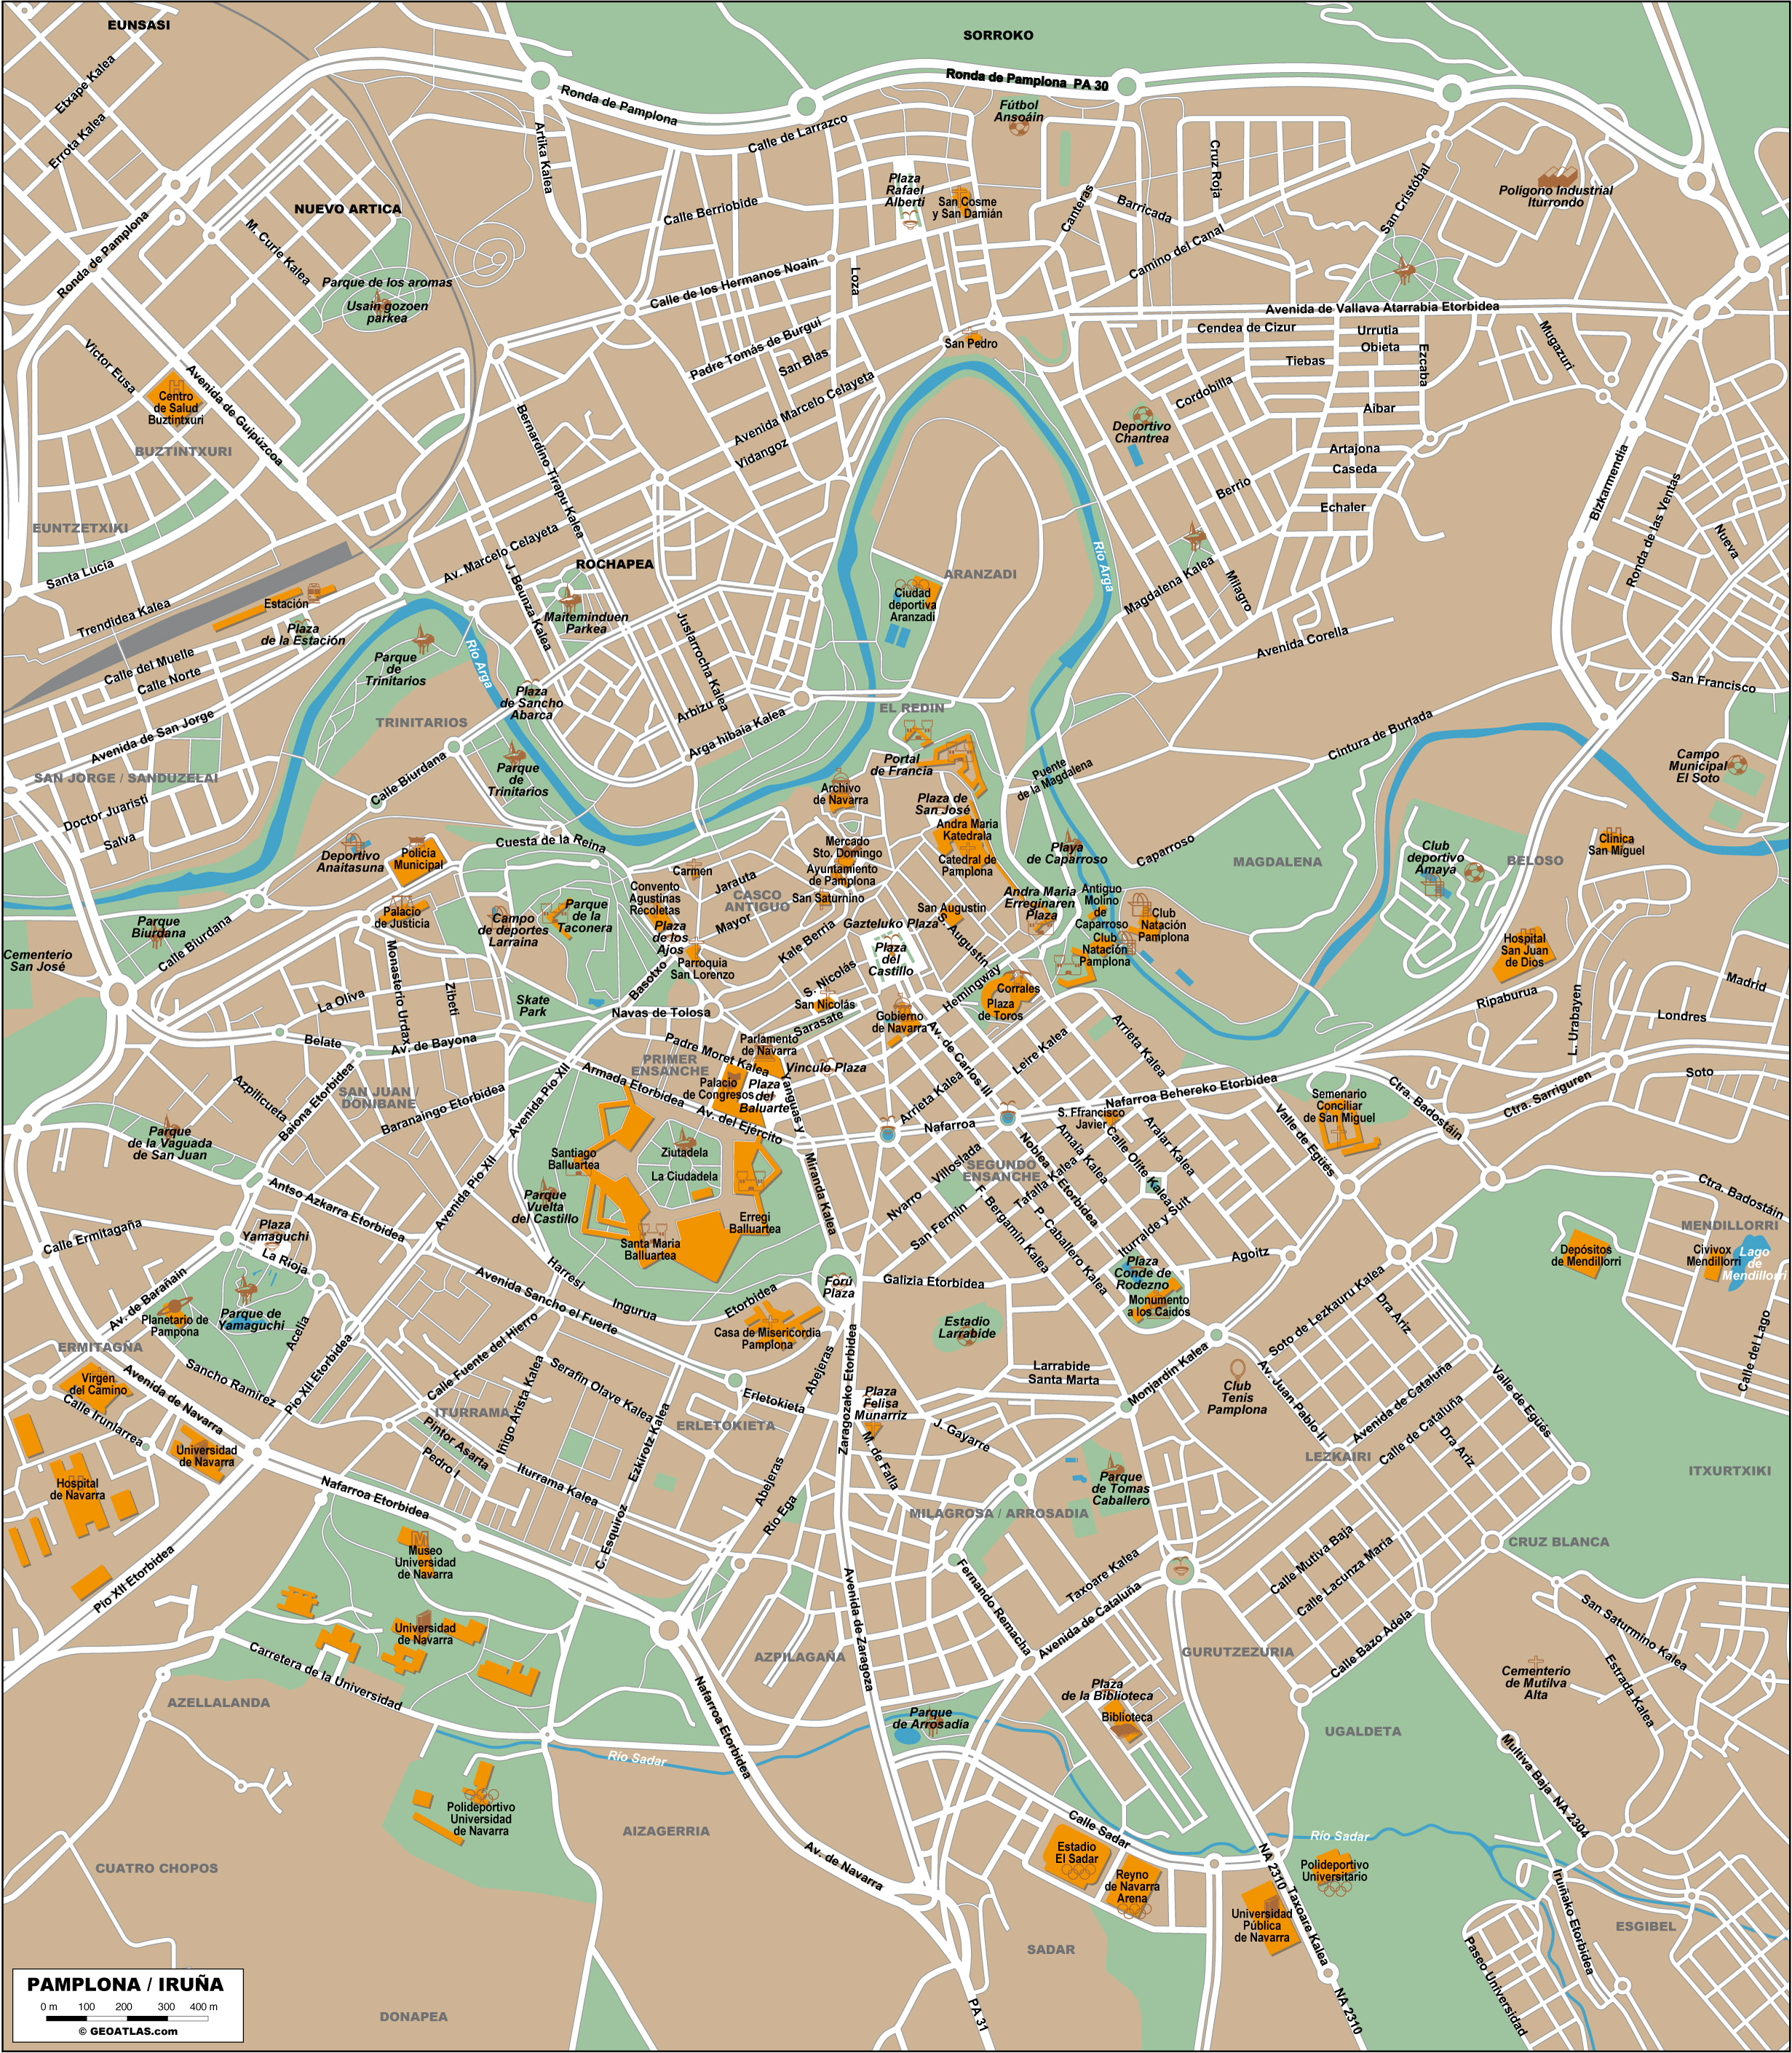This screenshot has height=2053, width=1792.
Task: Click the map distance scale bar
Action: click(127, 2019)
